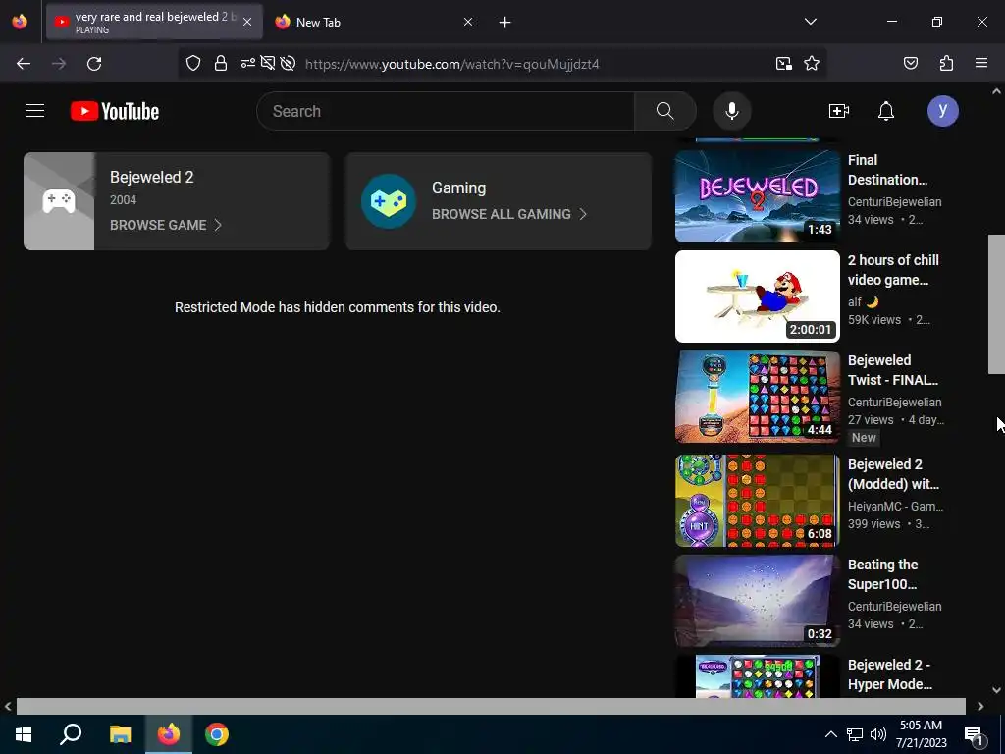The height and width of the screenshot is (754, 1005).
Task: Open the Windows Start menu
Action: (x=24, y=734)
